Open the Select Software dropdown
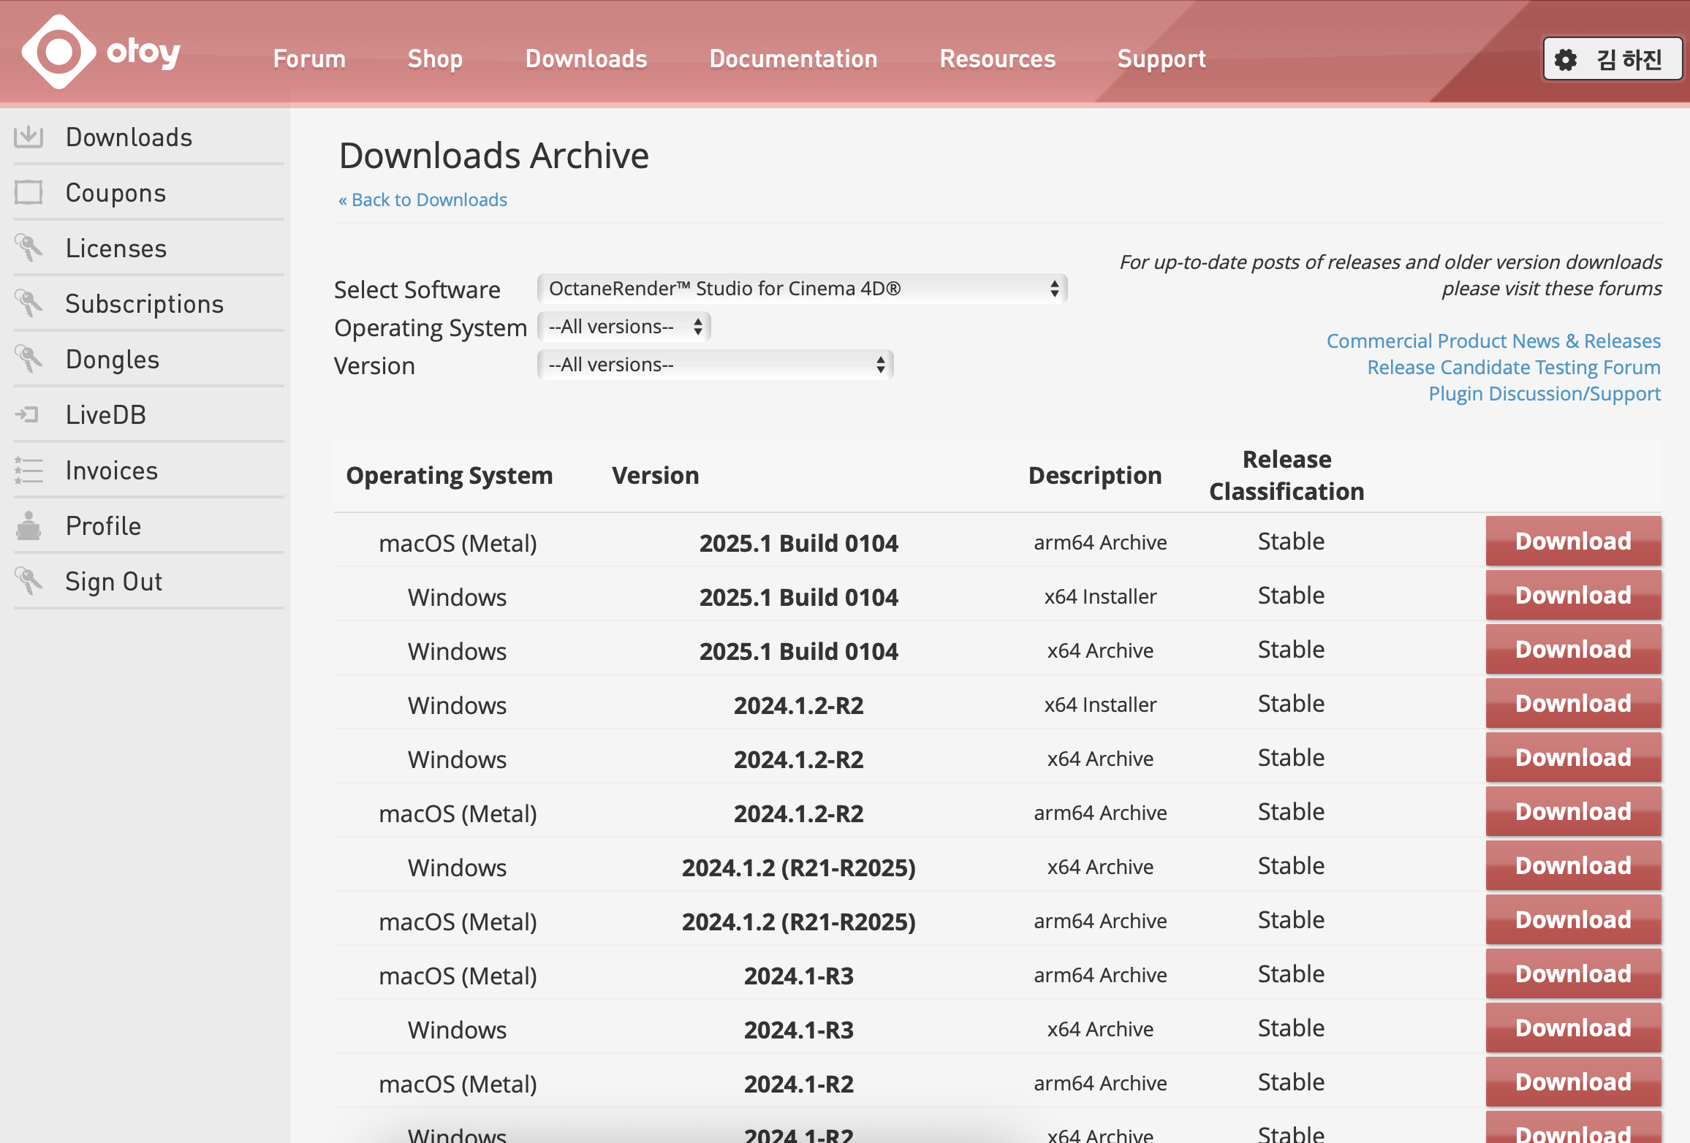This screenshot has height=1143, width=1690. [x=802, y=289]
